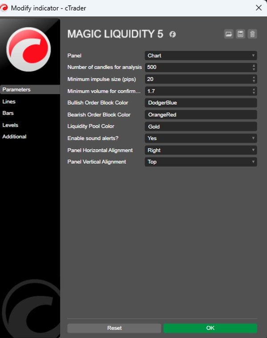Image resolution: width=267 pixels, height=338 pixels.
Task: Switch to the Bars tab
Action: click(8, 113)
